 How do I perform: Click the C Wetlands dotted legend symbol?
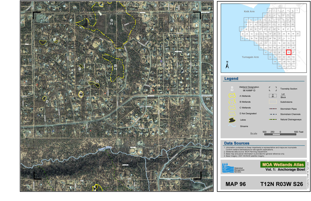click(232, 108)
